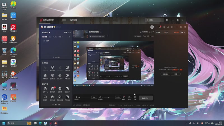Click 开播提醒 broadcast reminder bell
This screenshot has height=126, width=224.
[144, 32]
